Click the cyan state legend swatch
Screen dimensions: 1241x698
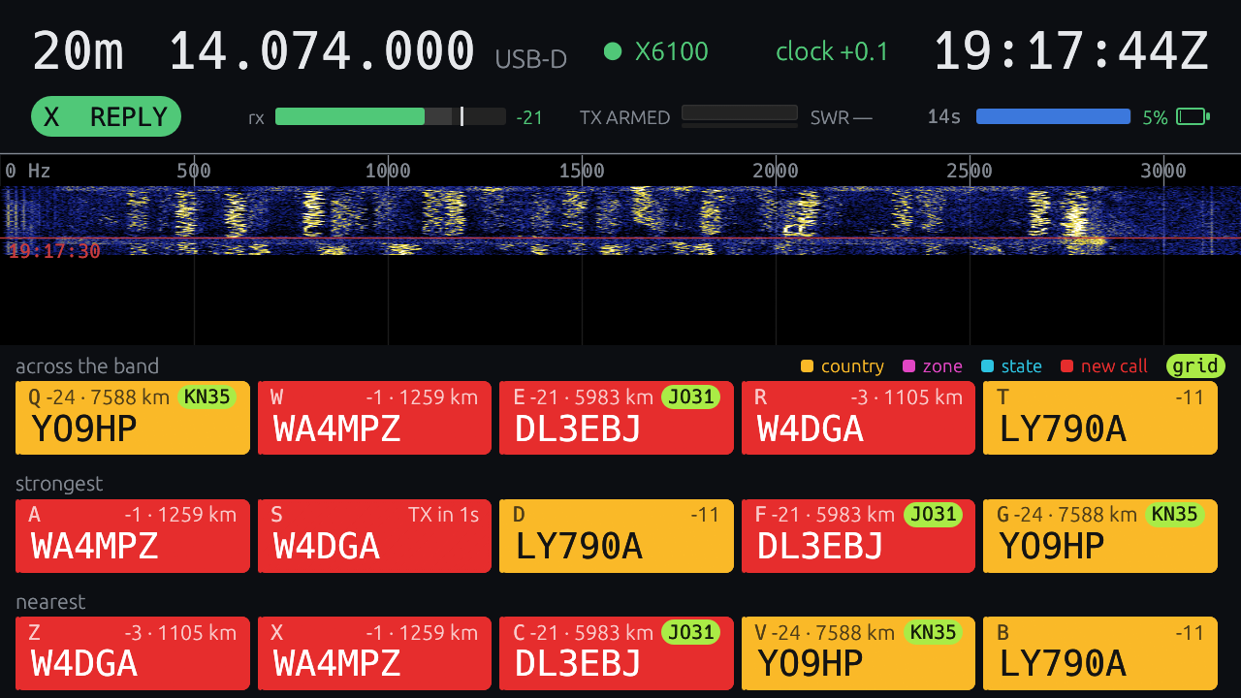pos(987,366)
